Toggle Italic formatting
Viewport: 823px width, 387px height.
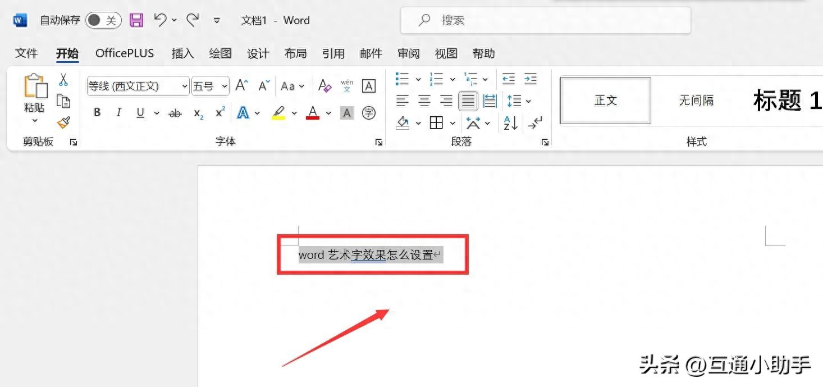118,113
